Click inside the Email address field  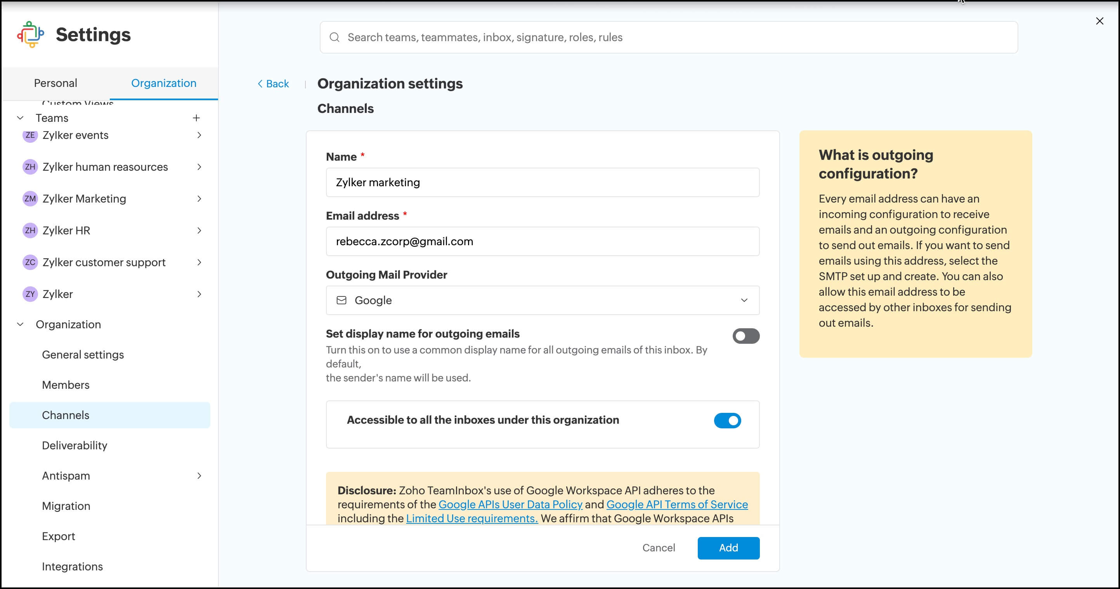click(x=541, y=241)
